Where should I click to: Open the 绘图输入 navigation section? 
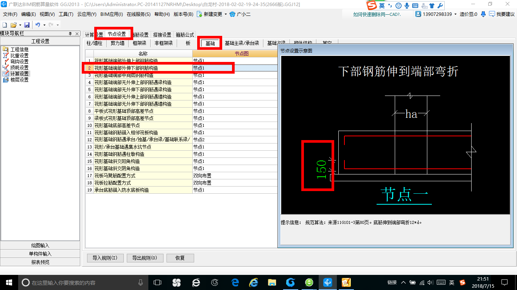coord(40,245)
